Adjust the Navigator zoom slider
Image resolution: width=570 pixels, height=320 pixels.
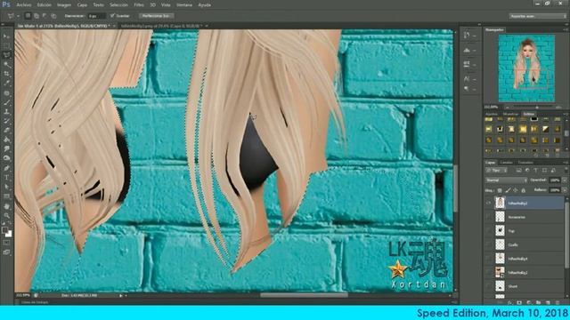pos(537,108)
